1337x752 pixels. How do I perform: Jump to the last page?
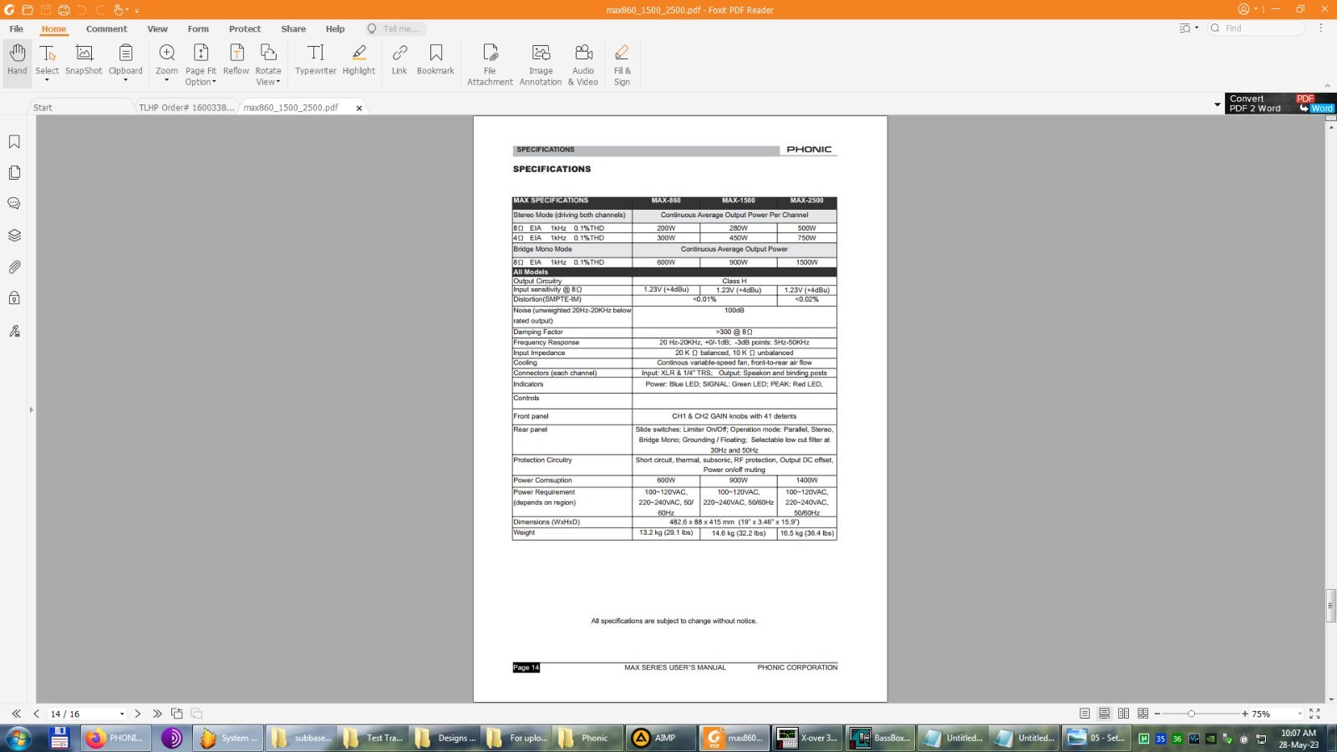157,714
